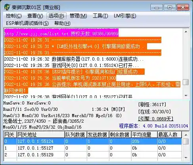193x165 pixels.
Task: Click gateway table scroll down arrow
Action: tap(186, 157)
